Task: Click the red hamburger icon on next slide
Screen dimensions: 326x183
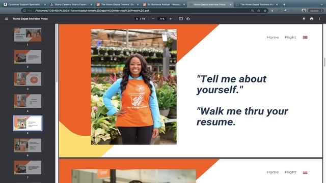Action: [x=305, y=172]
